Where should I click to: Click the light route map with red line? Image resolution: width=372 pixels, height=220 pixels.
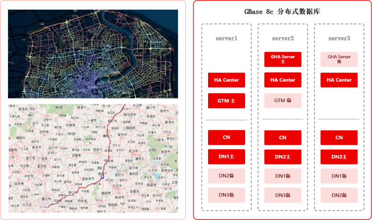click(x=93, y=158)
